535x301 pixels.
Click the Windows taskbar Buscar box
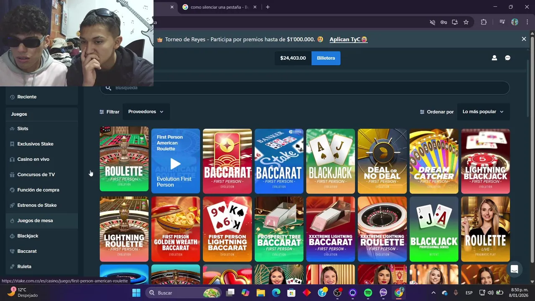click(x=183, y=293)
